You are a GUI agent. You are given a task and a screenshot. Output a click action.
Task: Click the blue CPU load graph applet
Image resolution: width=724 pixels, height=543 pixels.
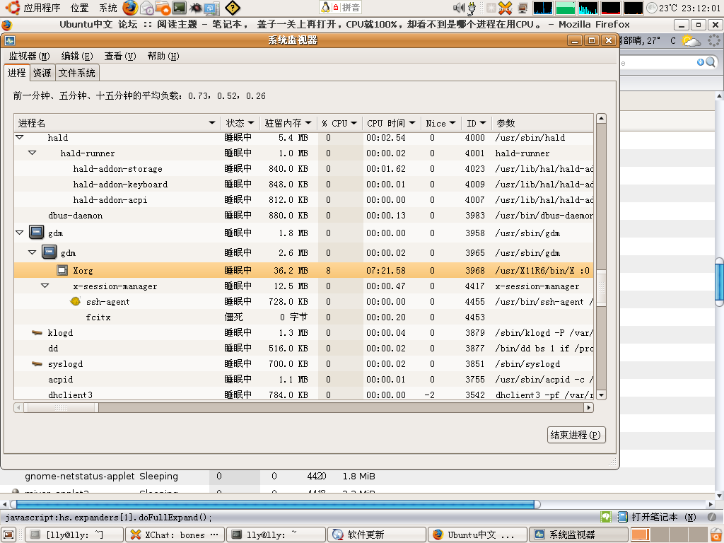tap(542, 8)
